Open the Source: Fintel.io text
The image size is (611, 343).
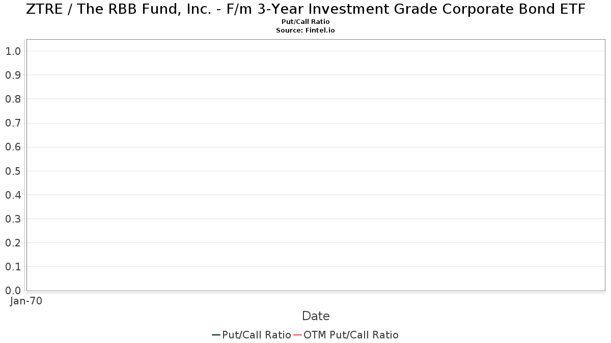[x=305, y=30]
